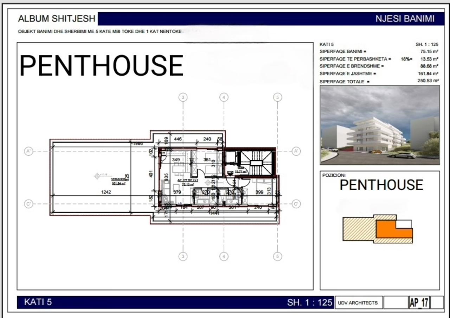
Task: Click the staircase symbol in the plan
Action: (260, 163)
